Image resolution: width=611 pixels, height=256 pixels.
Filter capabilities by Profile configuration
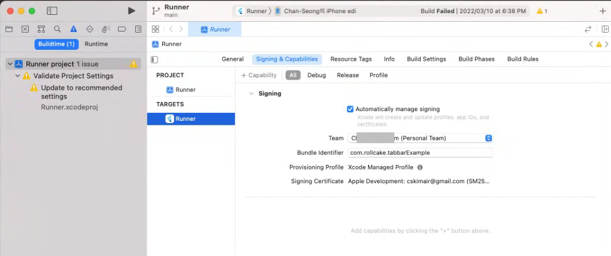pos(378,76)
